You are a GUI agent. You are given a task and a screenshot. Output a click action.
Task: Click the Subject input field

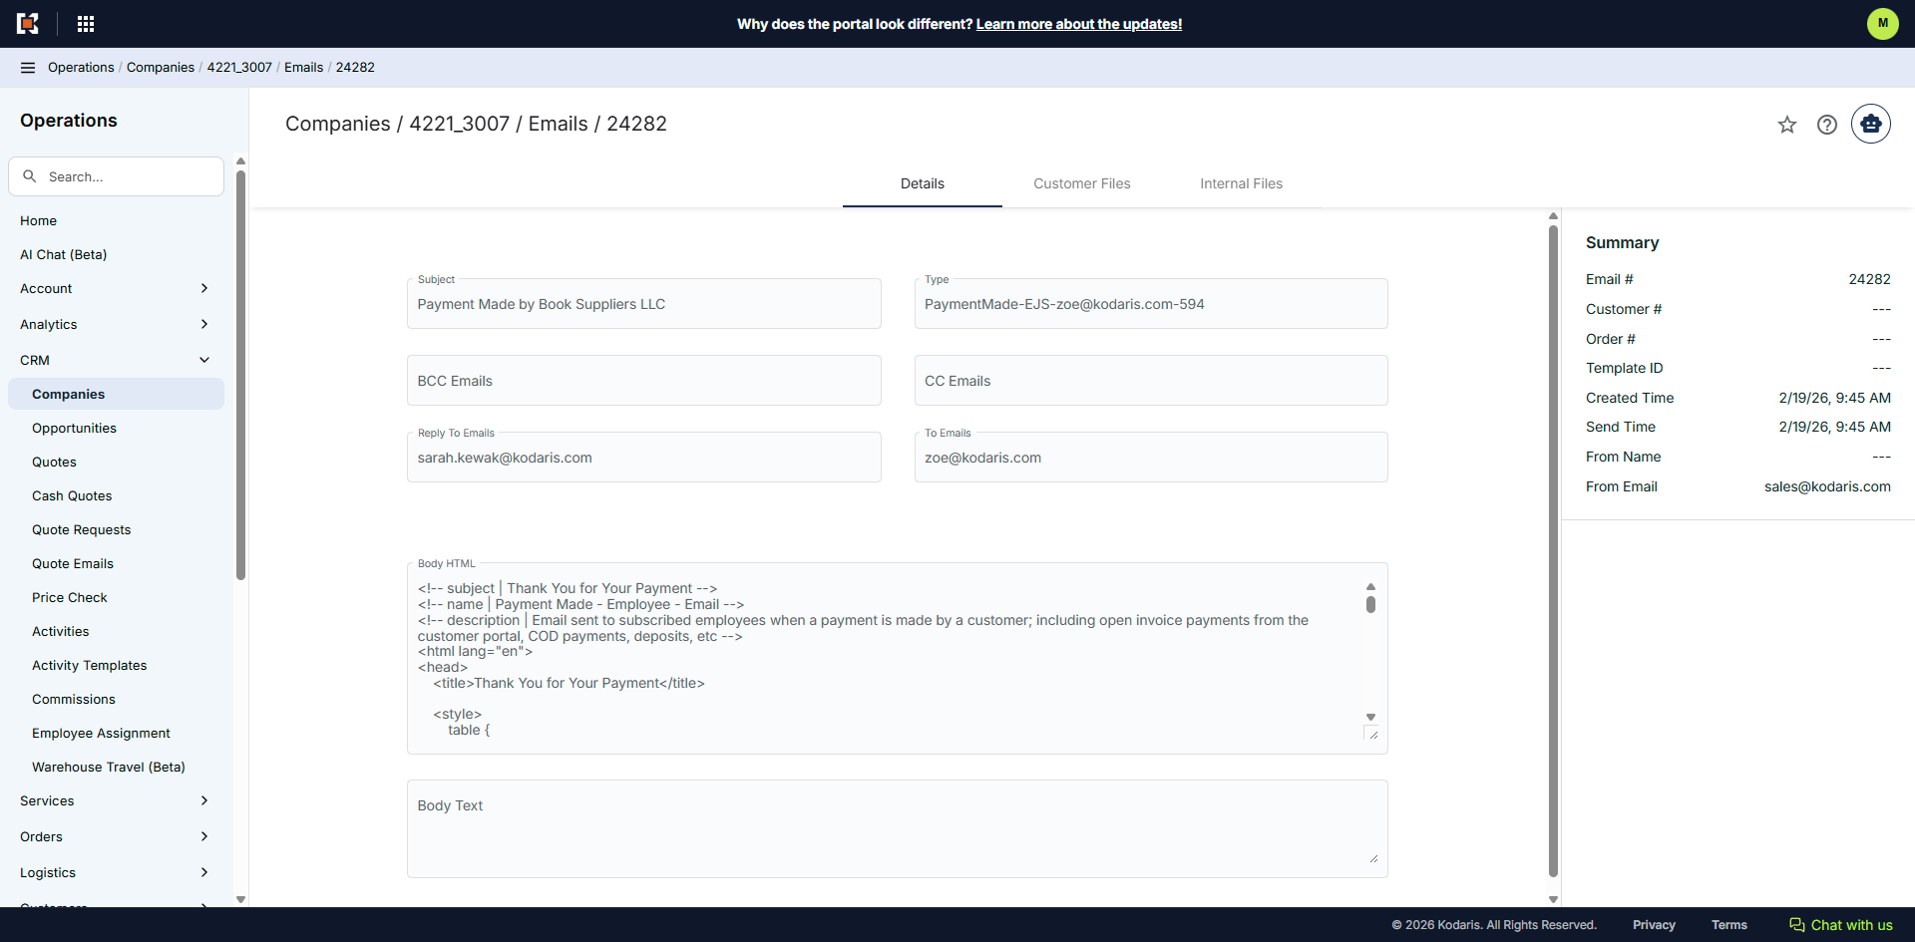[644, 304]
